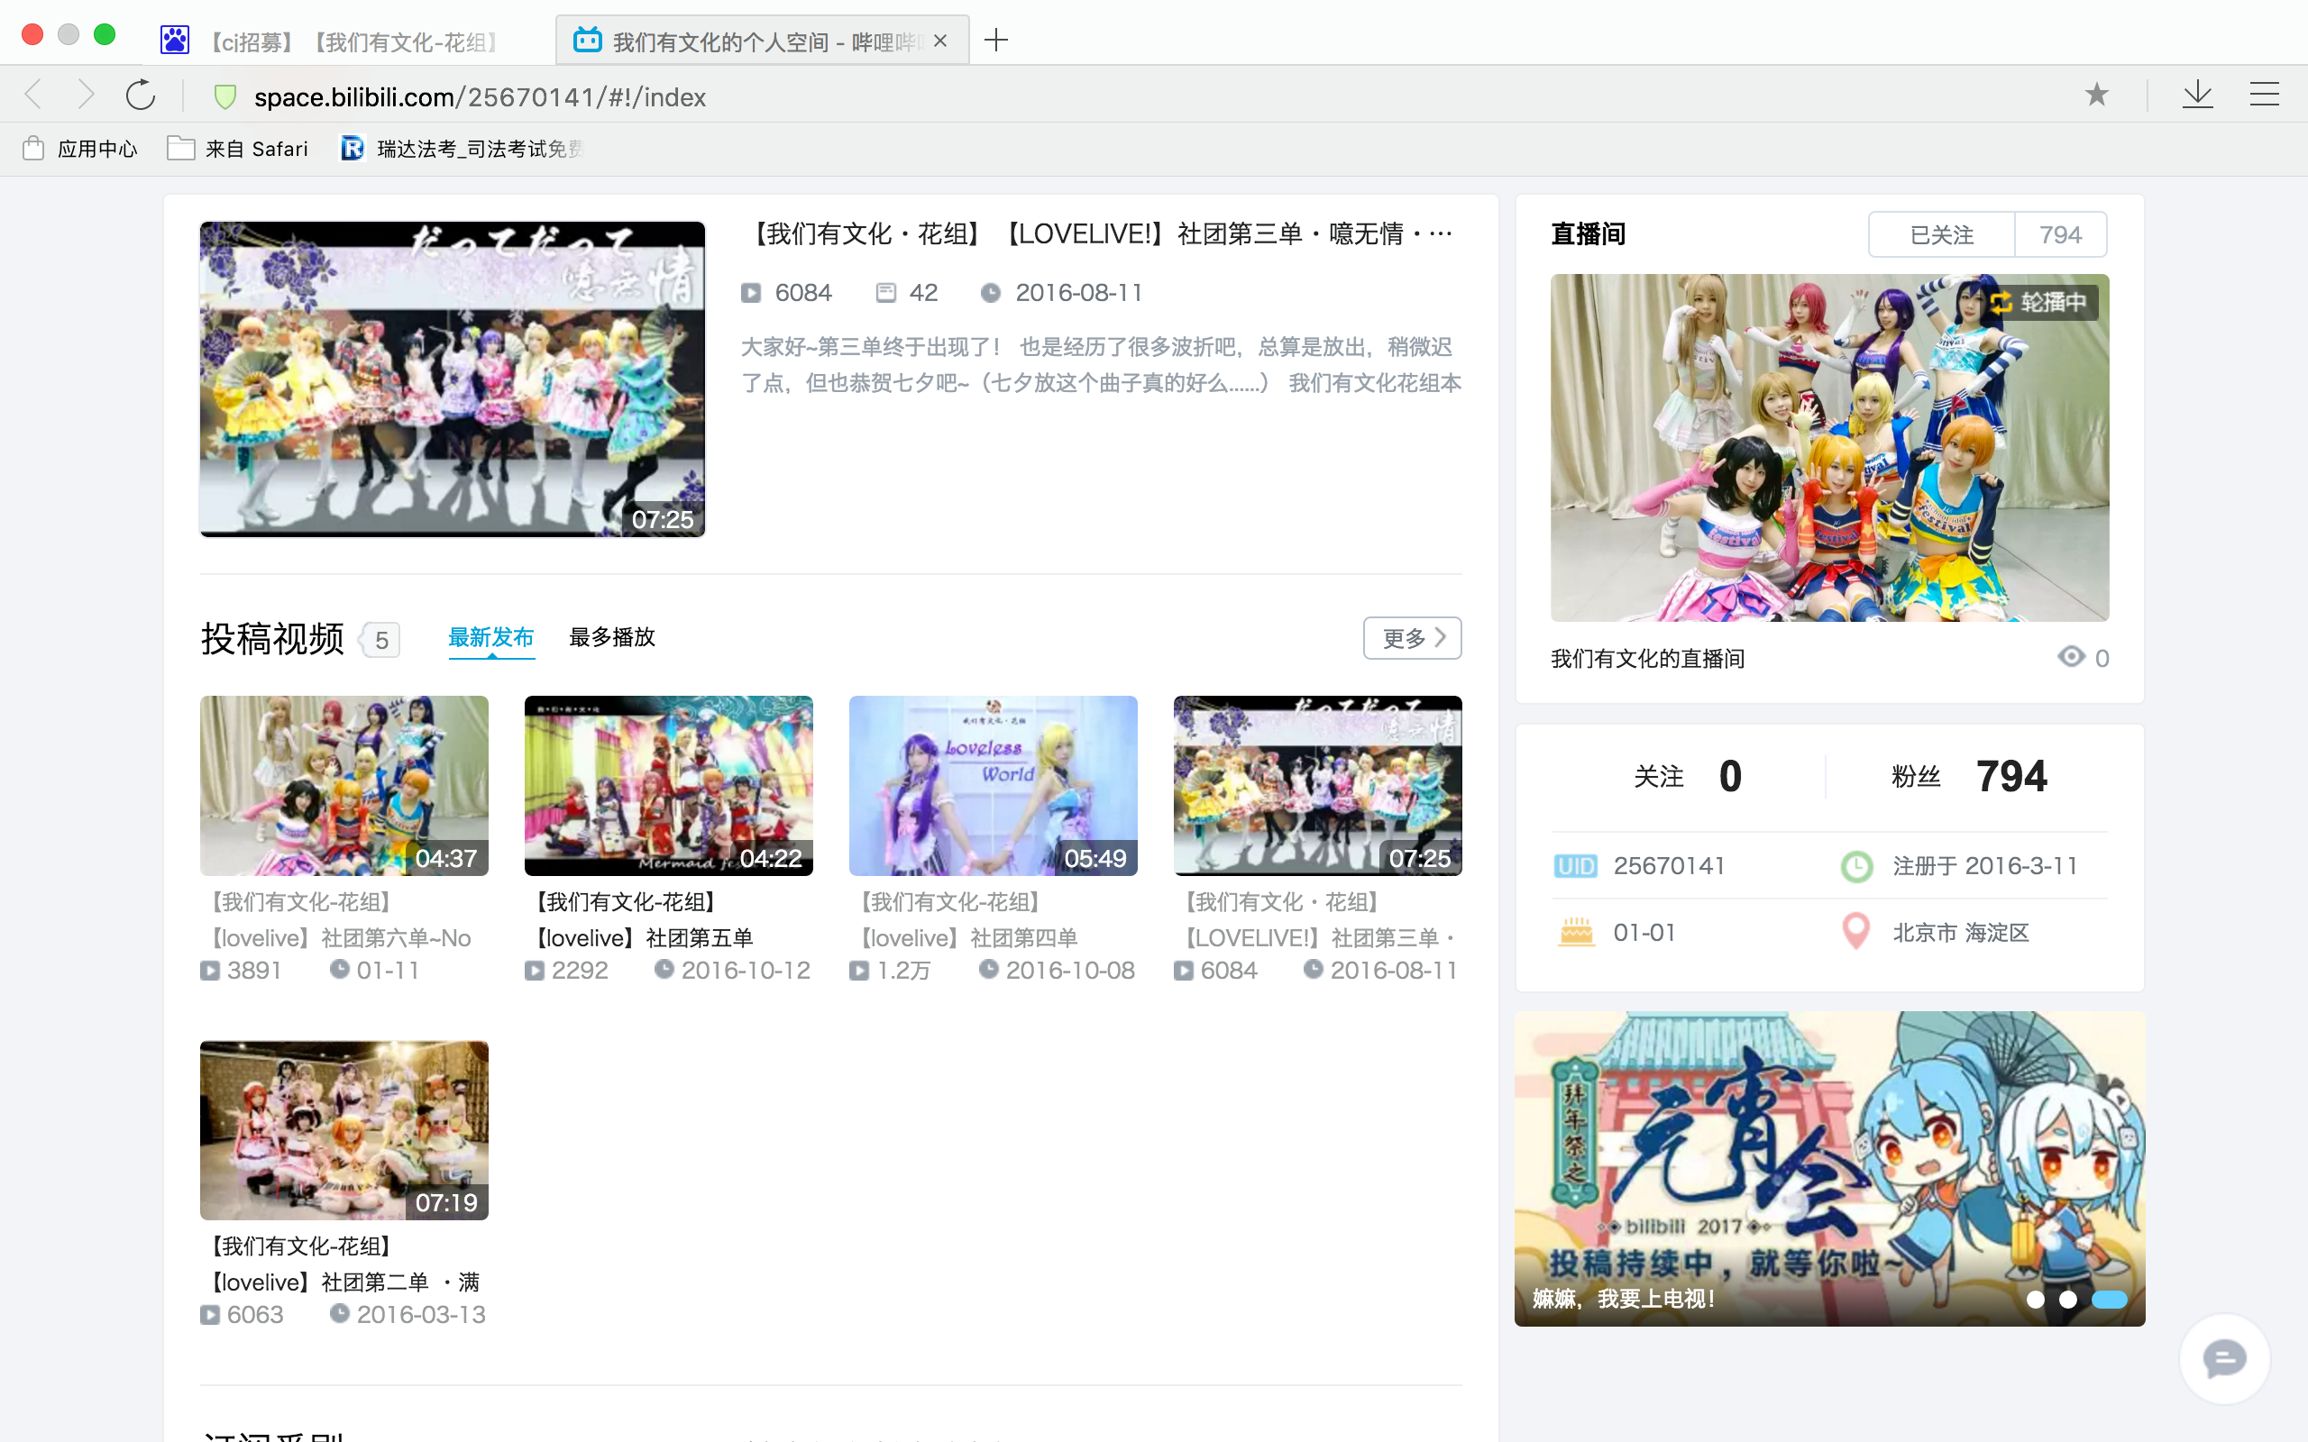Switch to the 最多播放 tab
This screenshot has width=2308, height=1442.
tap(612, 637)
